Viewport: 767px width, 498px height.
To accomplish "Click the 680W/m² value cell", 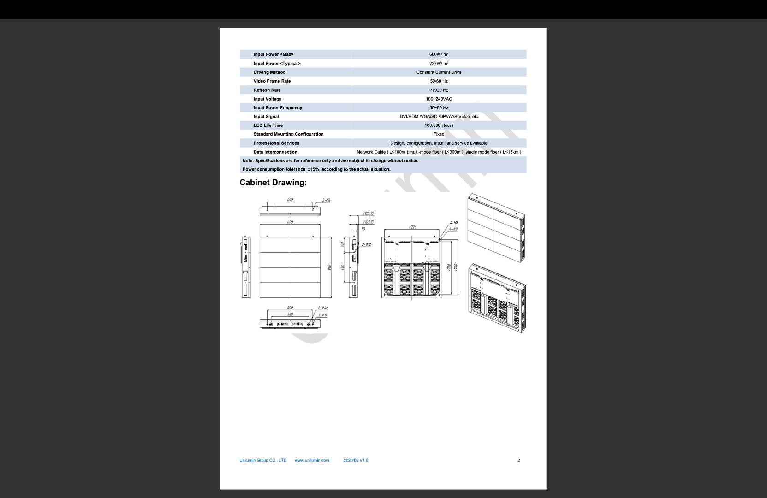I will (x=439, y=54).
